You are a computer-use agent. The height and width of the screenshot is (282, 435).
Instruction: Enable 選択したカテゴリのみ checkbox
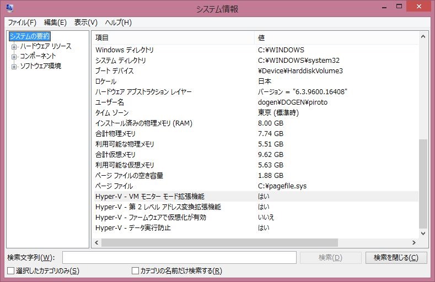pyautogui.click(x=11, y=271)
